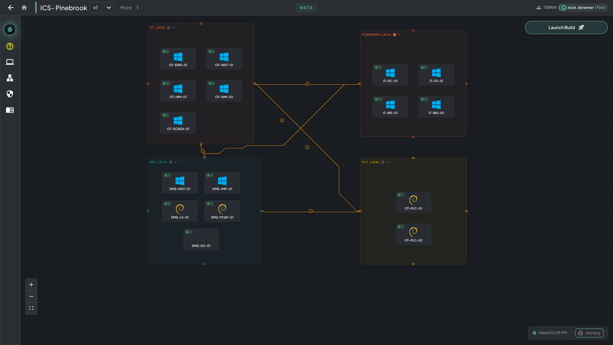Viewport: 613px width, 345px height.
Task: Click the link icon beside DMZ.LOCAL
Action: (175, 162)
